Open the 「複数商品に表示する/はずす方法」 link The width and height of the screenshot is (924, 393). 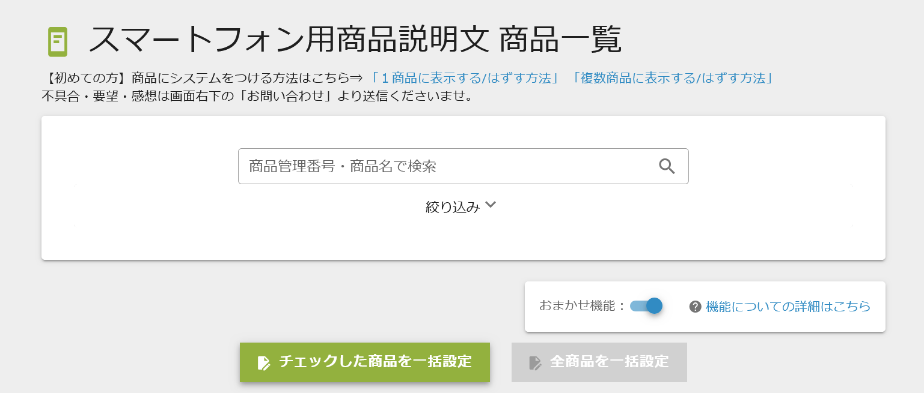tap(672, 79)
